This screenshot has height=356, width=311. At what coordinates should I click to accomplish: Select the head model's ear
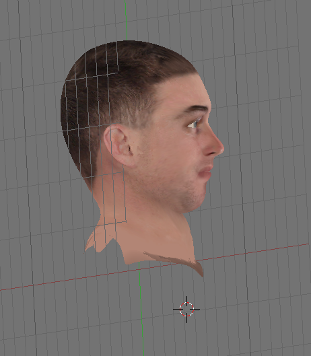pyautogui.click(x=119, y=145)
